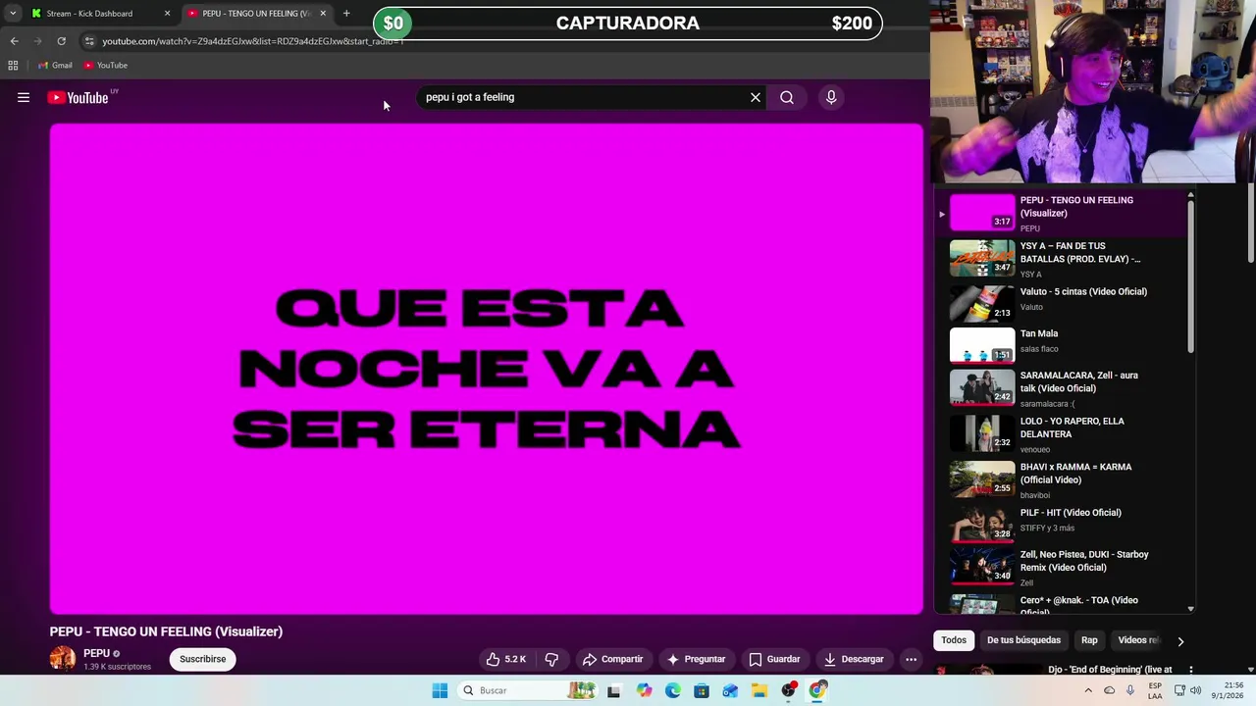Start voice search with microphone icon

(x=831, y=97)
